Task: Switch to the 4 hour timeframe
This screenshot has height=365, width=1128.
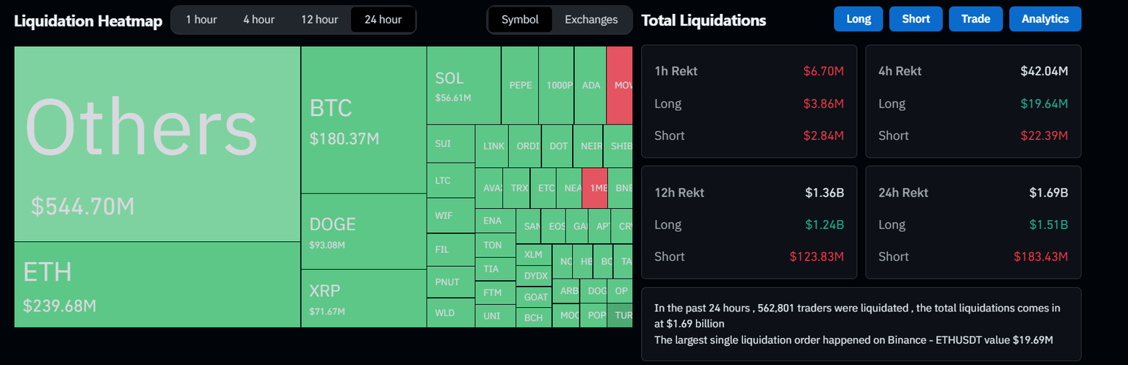Action: point(258,20)
